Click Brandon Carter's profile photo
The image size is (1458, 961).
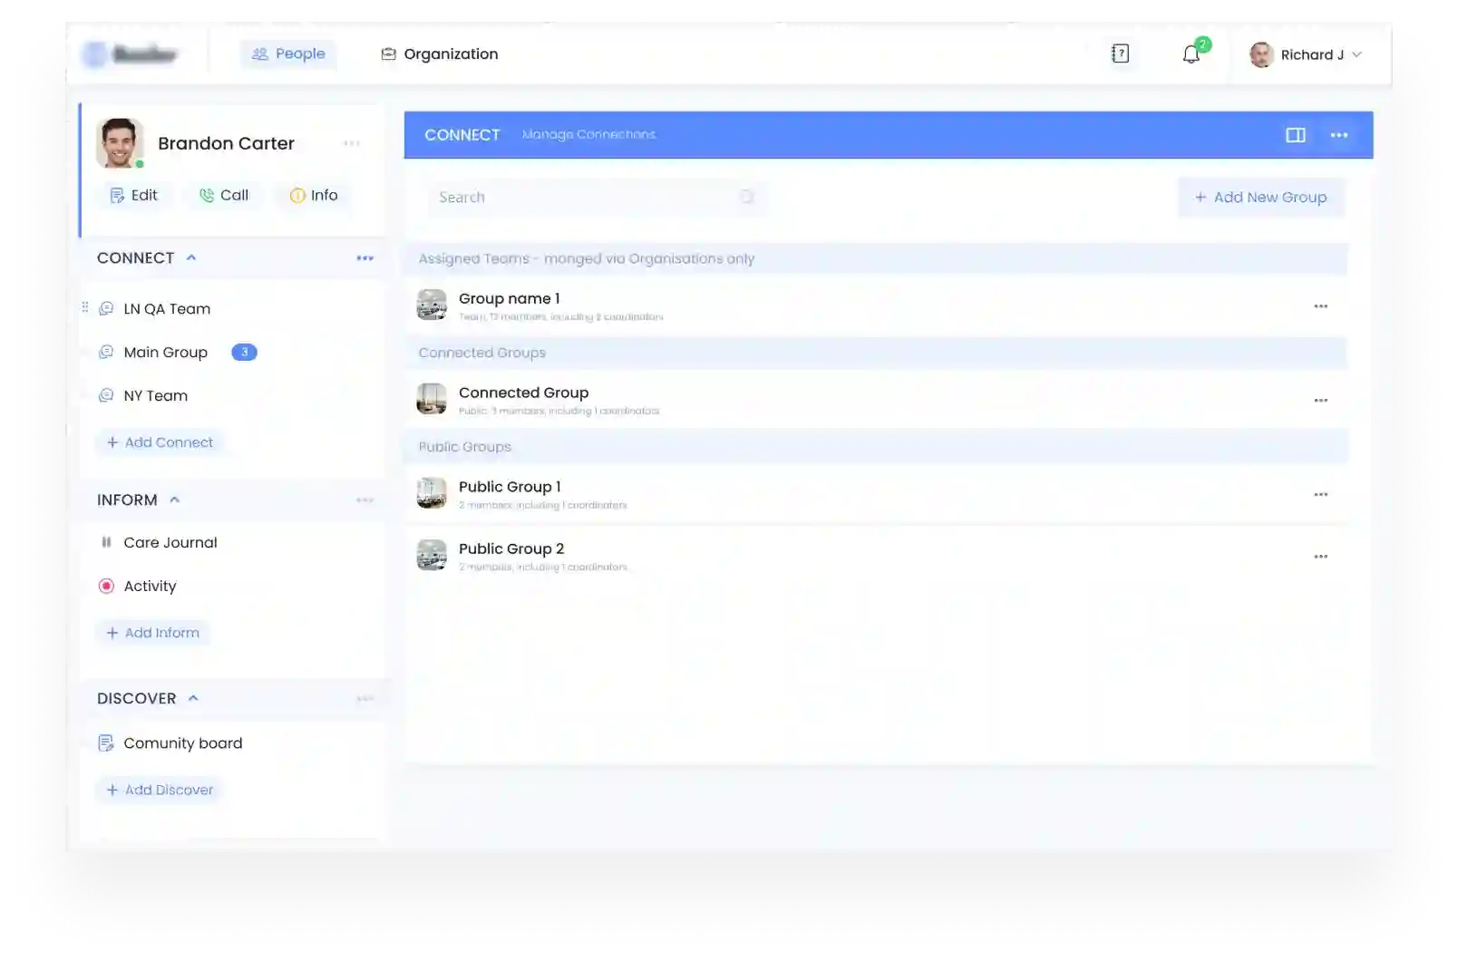[x=120, y=143]
